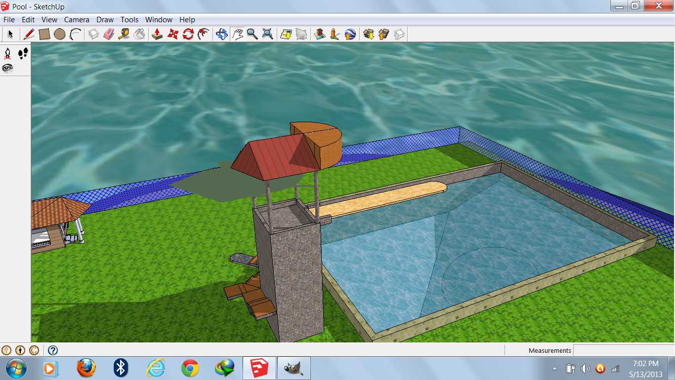Open the Camera menu
675x380 pixels.
[x=77, y=20]
